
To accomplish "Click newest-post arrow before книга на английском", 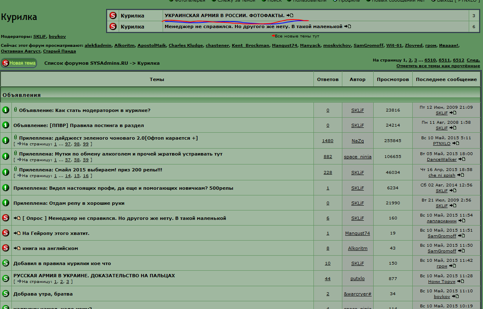I will pyautogui.click(x=17, y=249).
